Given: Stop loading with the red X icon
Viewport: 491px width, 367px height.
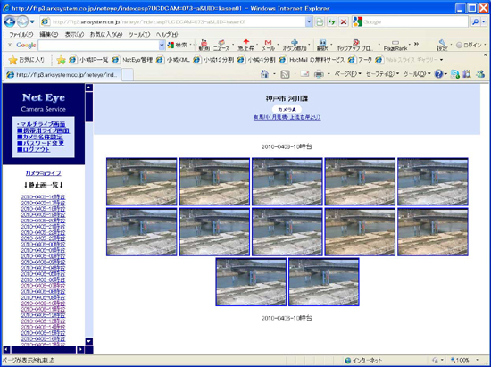Looking at the screenshot, I should coord(344,21).
